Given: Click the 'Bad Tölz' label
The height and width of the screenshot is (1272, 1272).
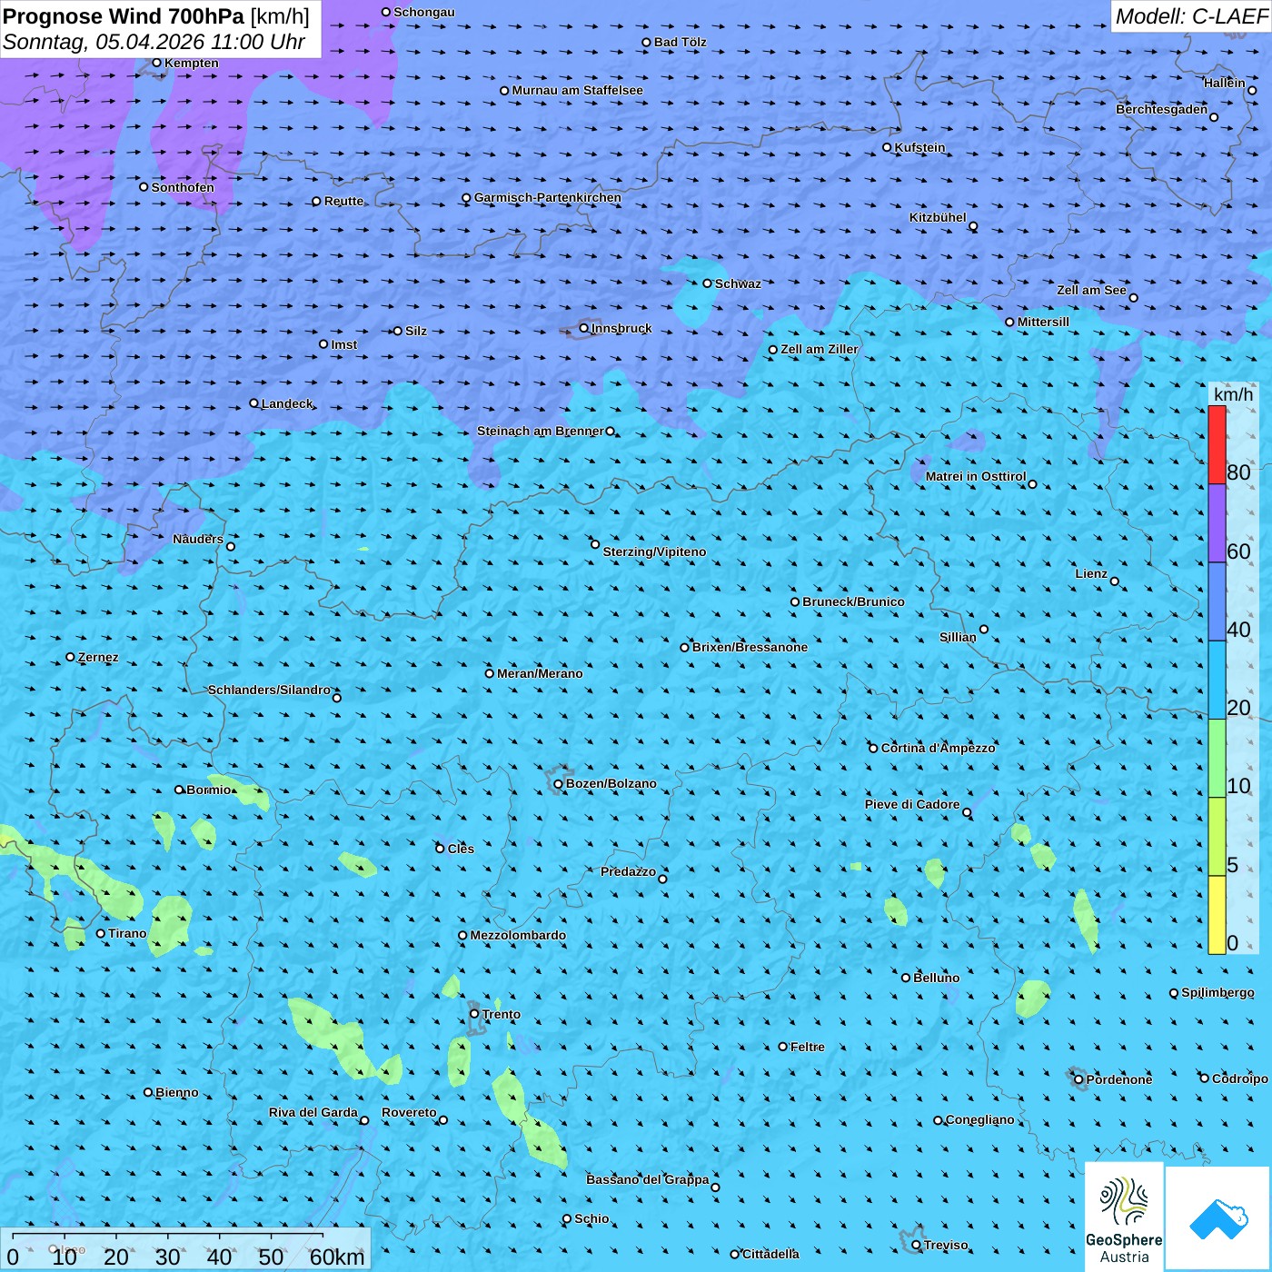Looking at the screenshot, I should (680, 42).
